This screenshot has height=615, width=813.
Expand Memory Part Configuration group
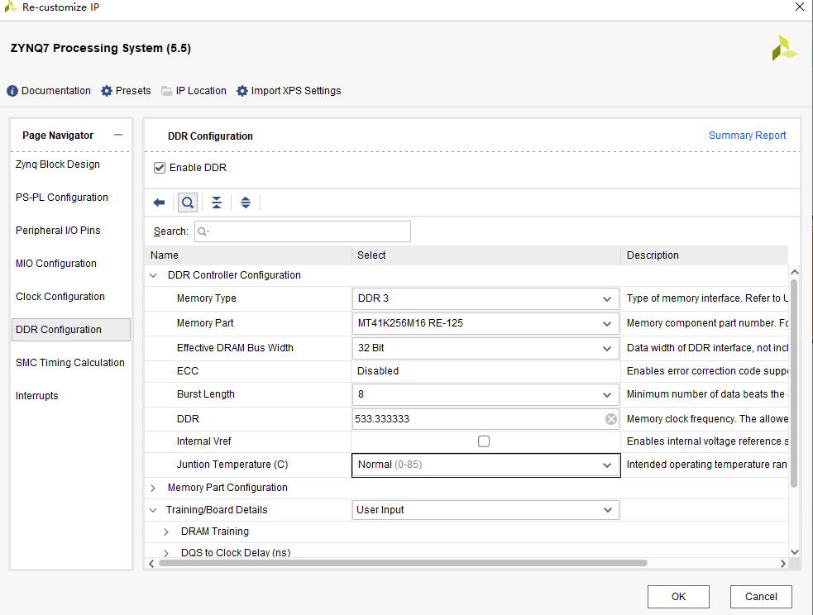click(153, 488)
